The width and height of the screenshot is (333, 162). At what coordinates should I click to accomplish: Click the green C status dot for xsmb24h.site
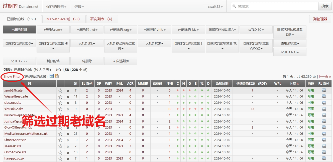(x=178, y=90)
